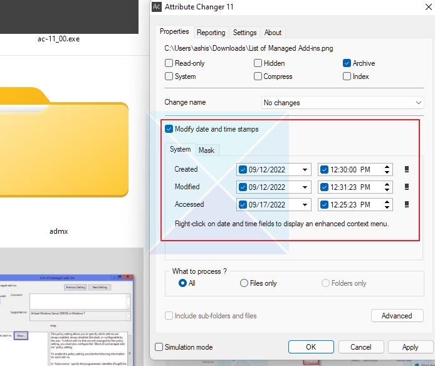Tick the System attribute checkbox
Screen dimensions: 435x366
click(x=169, y=76)
